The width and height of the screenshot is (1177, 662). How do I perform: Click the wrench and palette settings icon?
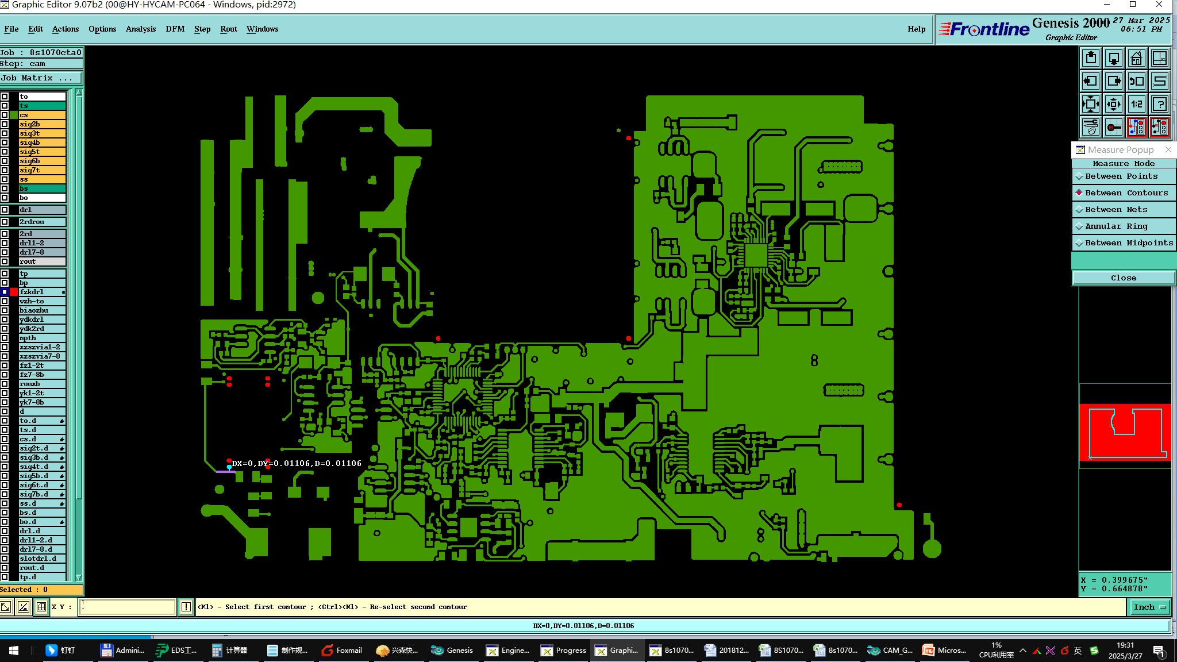tap(1091, 128)
